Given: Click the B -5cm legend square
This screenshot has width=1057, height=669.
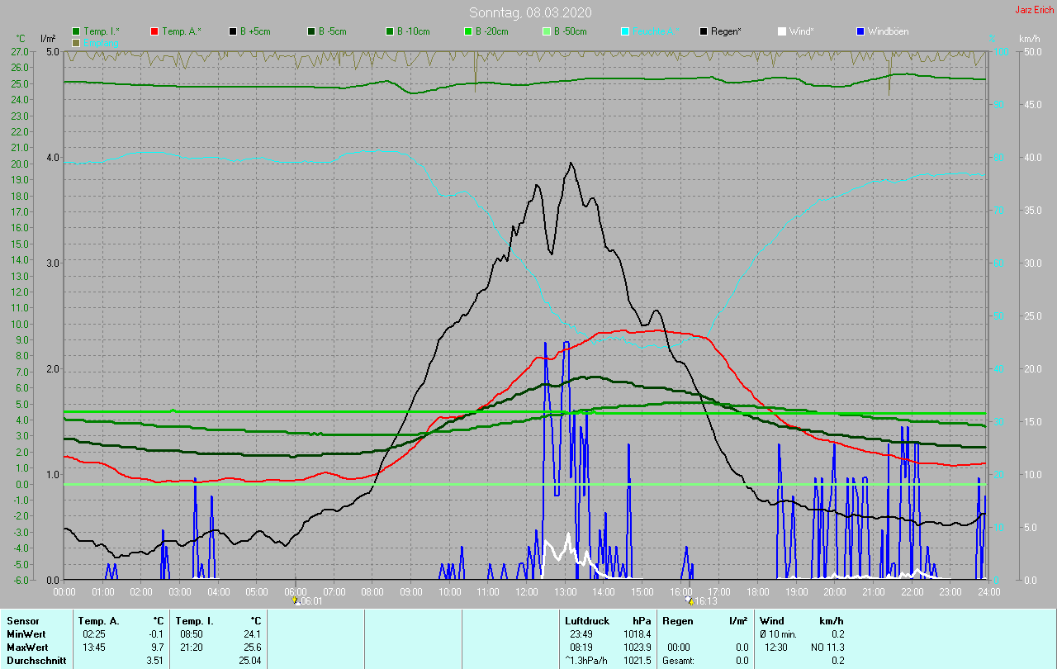Looking at the screenshot, I should point(312,31).
